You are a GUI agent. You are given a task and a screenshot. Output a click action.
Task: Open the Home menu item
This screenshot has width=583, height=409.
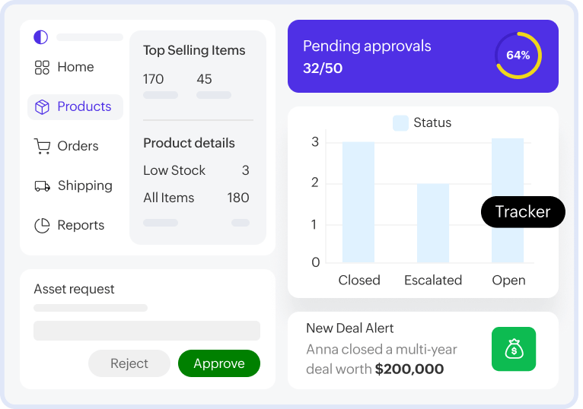(x=75, y=67)
